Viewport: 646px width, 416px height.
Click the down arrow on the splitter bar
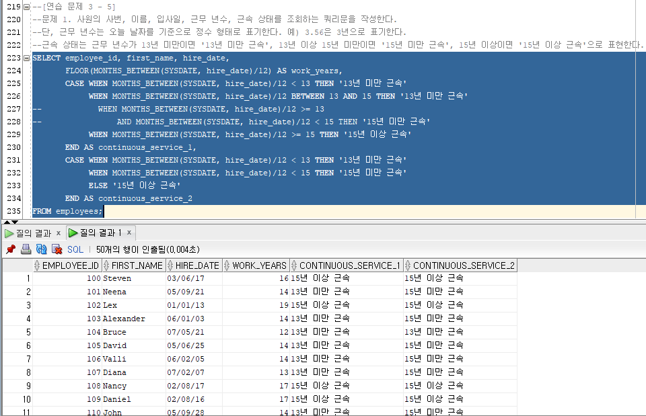coord(14,222)
